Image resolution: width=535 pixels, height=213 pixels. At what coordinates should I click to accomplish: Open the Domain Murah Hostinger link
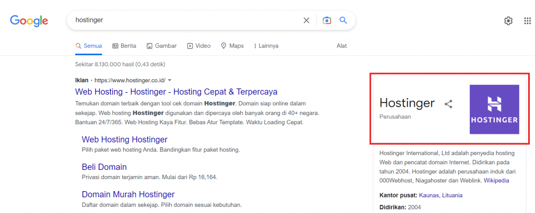128,194
